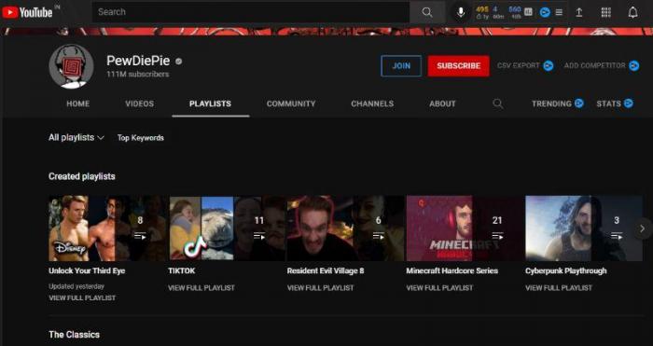Click The Classics section heading
The width and height of the screenshot is (653, 346).
point(74,334)
